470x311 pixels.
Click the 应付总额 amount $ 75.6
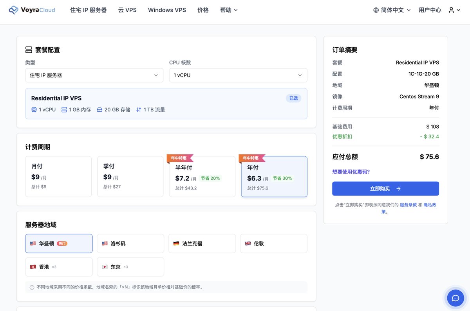tap(429, 157)
